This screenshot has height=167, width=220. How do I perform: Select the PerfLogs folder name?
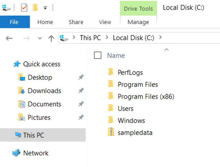[130, 73]
